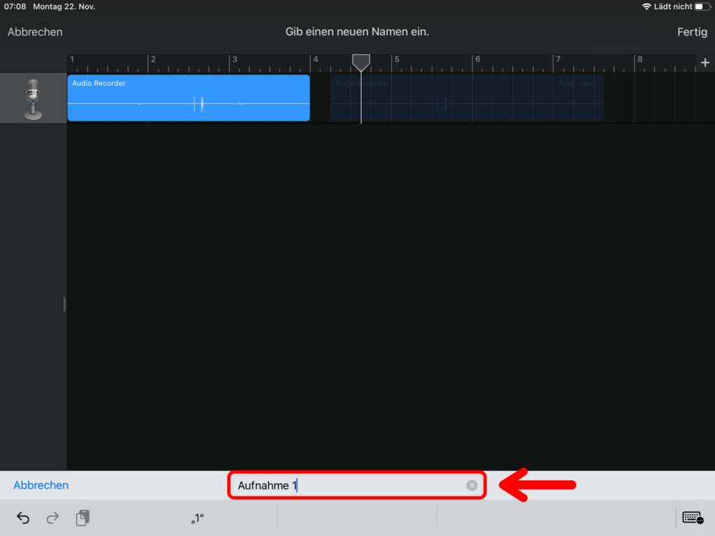Select the microphone Audio Recorder track icon
The height and width of the screenshot is (536, 715).
coord(33,98)
